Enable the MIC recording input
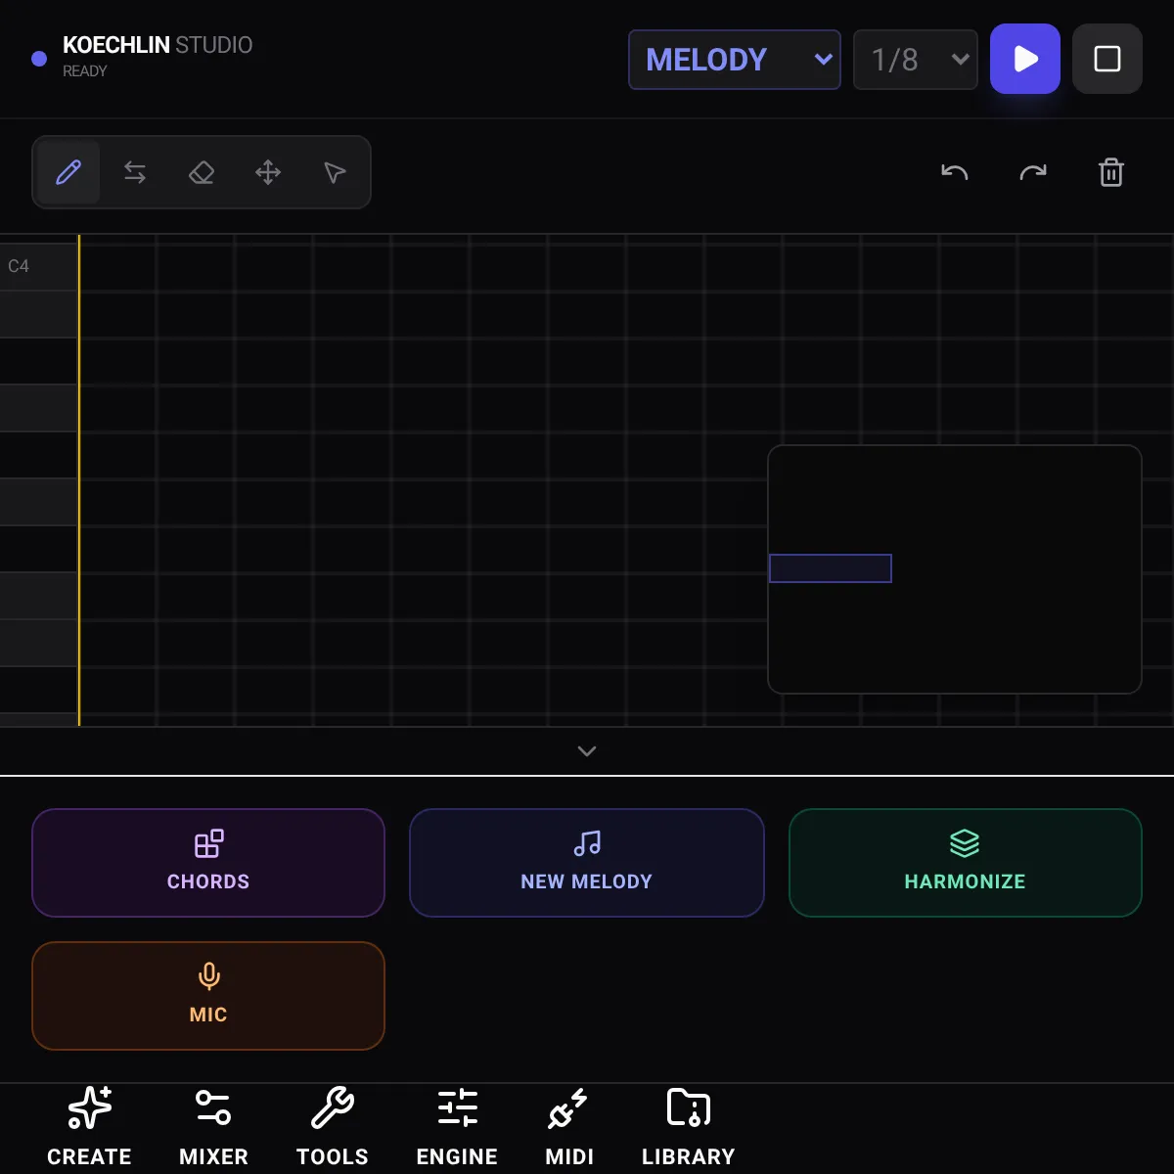This screenshot has height=1174, width=1174. pos(208,995)
